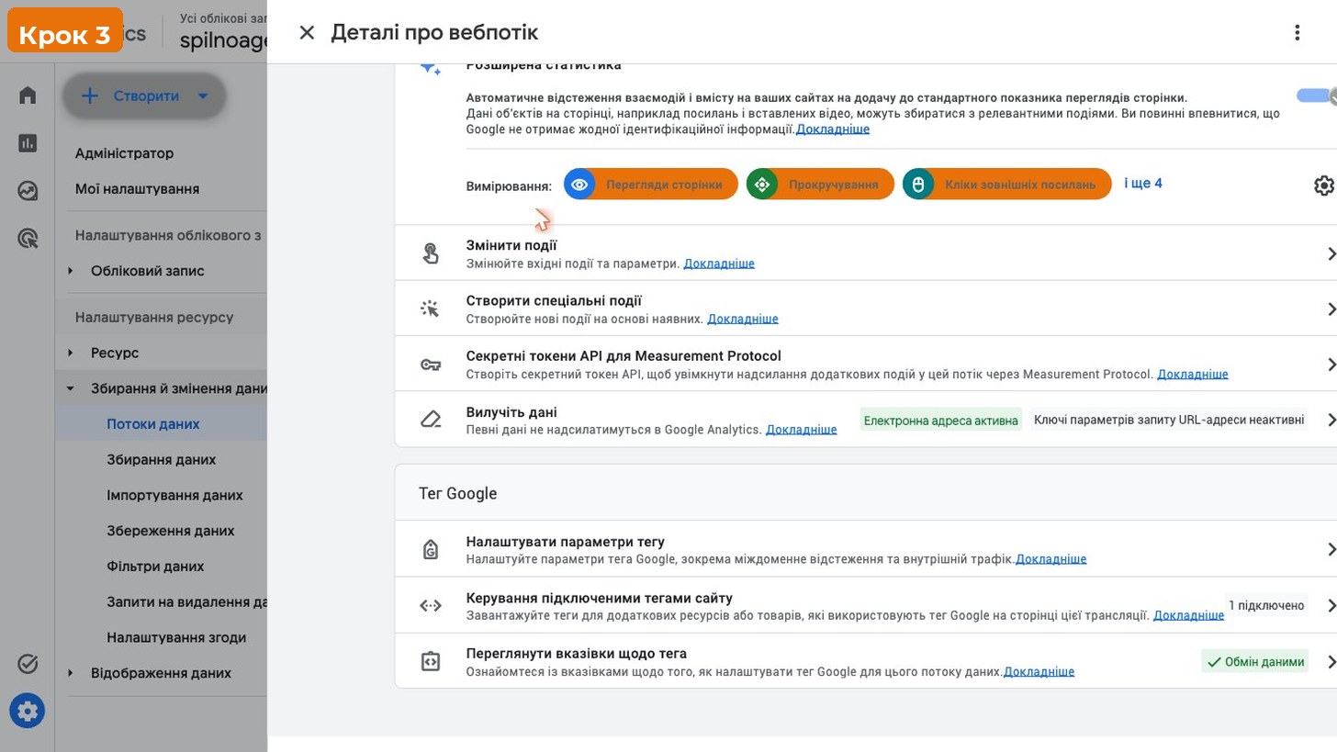Click the 'Електронна адреса активна' badge
Screen dimensions: 1337x752
pos(940,420)
